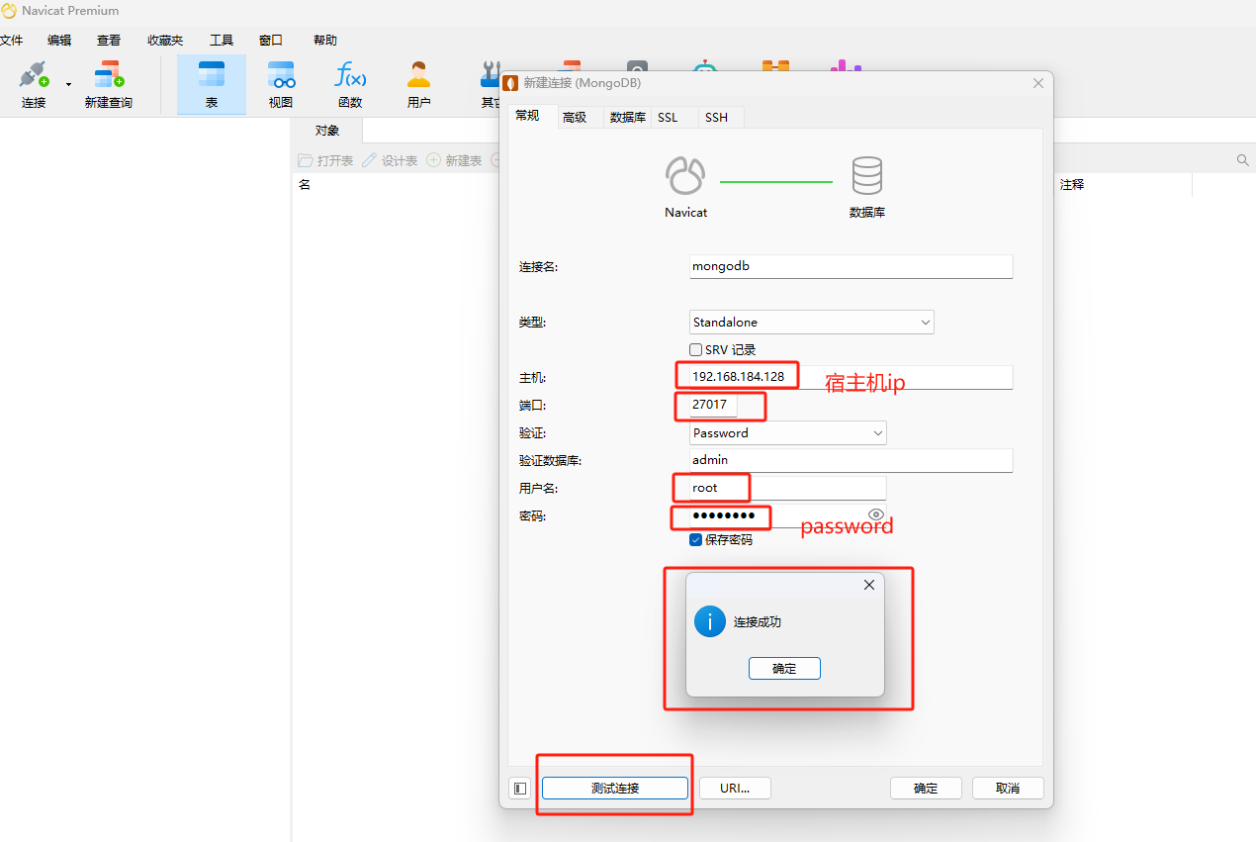This screenshot has width=1256, height=842.
Task: Open the 文件 menu
Action: tap(11, 41)
